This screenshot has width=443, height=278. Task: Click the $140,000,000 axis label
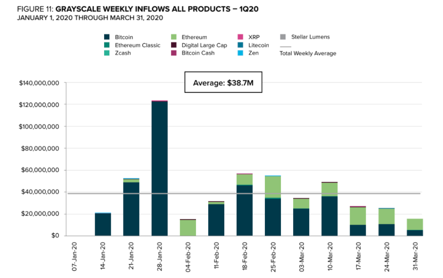tap(39, 83)
